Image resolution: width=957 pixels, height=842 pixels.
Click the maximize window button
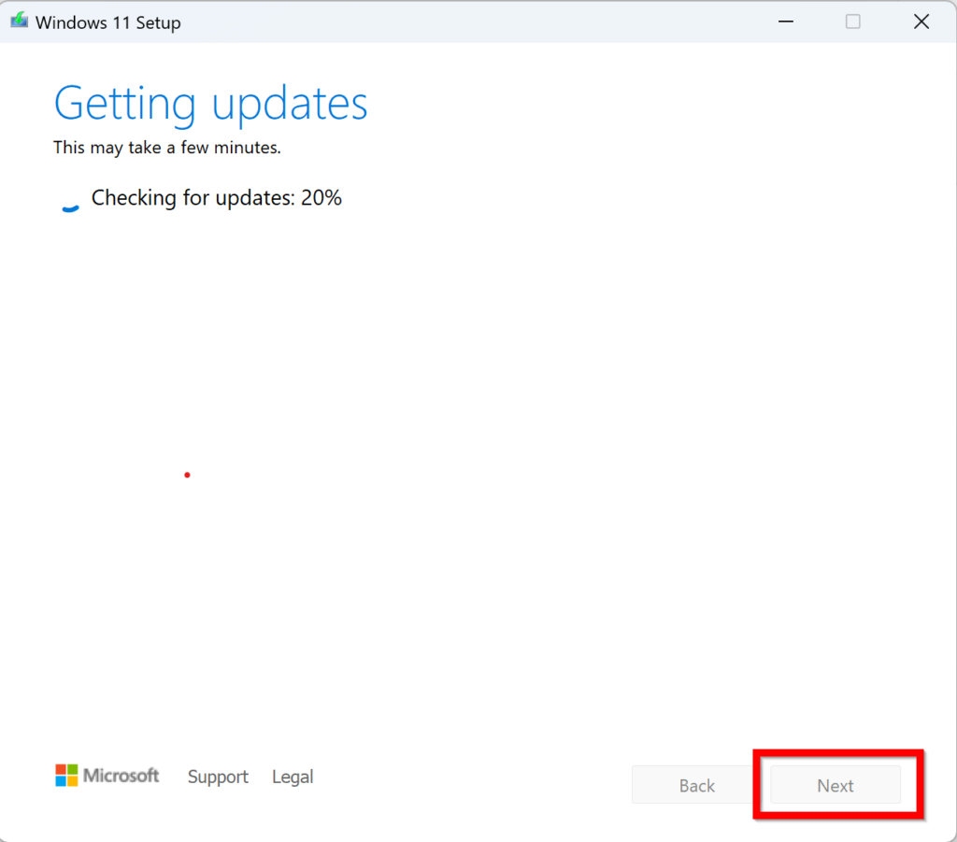click(x=852, y=21)
